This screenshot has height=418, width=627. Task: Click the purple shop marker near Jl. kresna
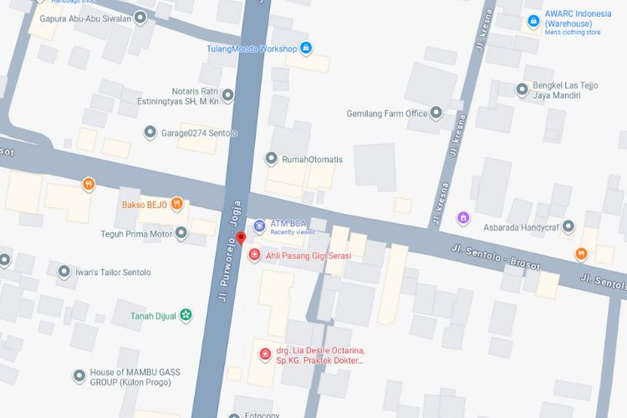[463, 218]
